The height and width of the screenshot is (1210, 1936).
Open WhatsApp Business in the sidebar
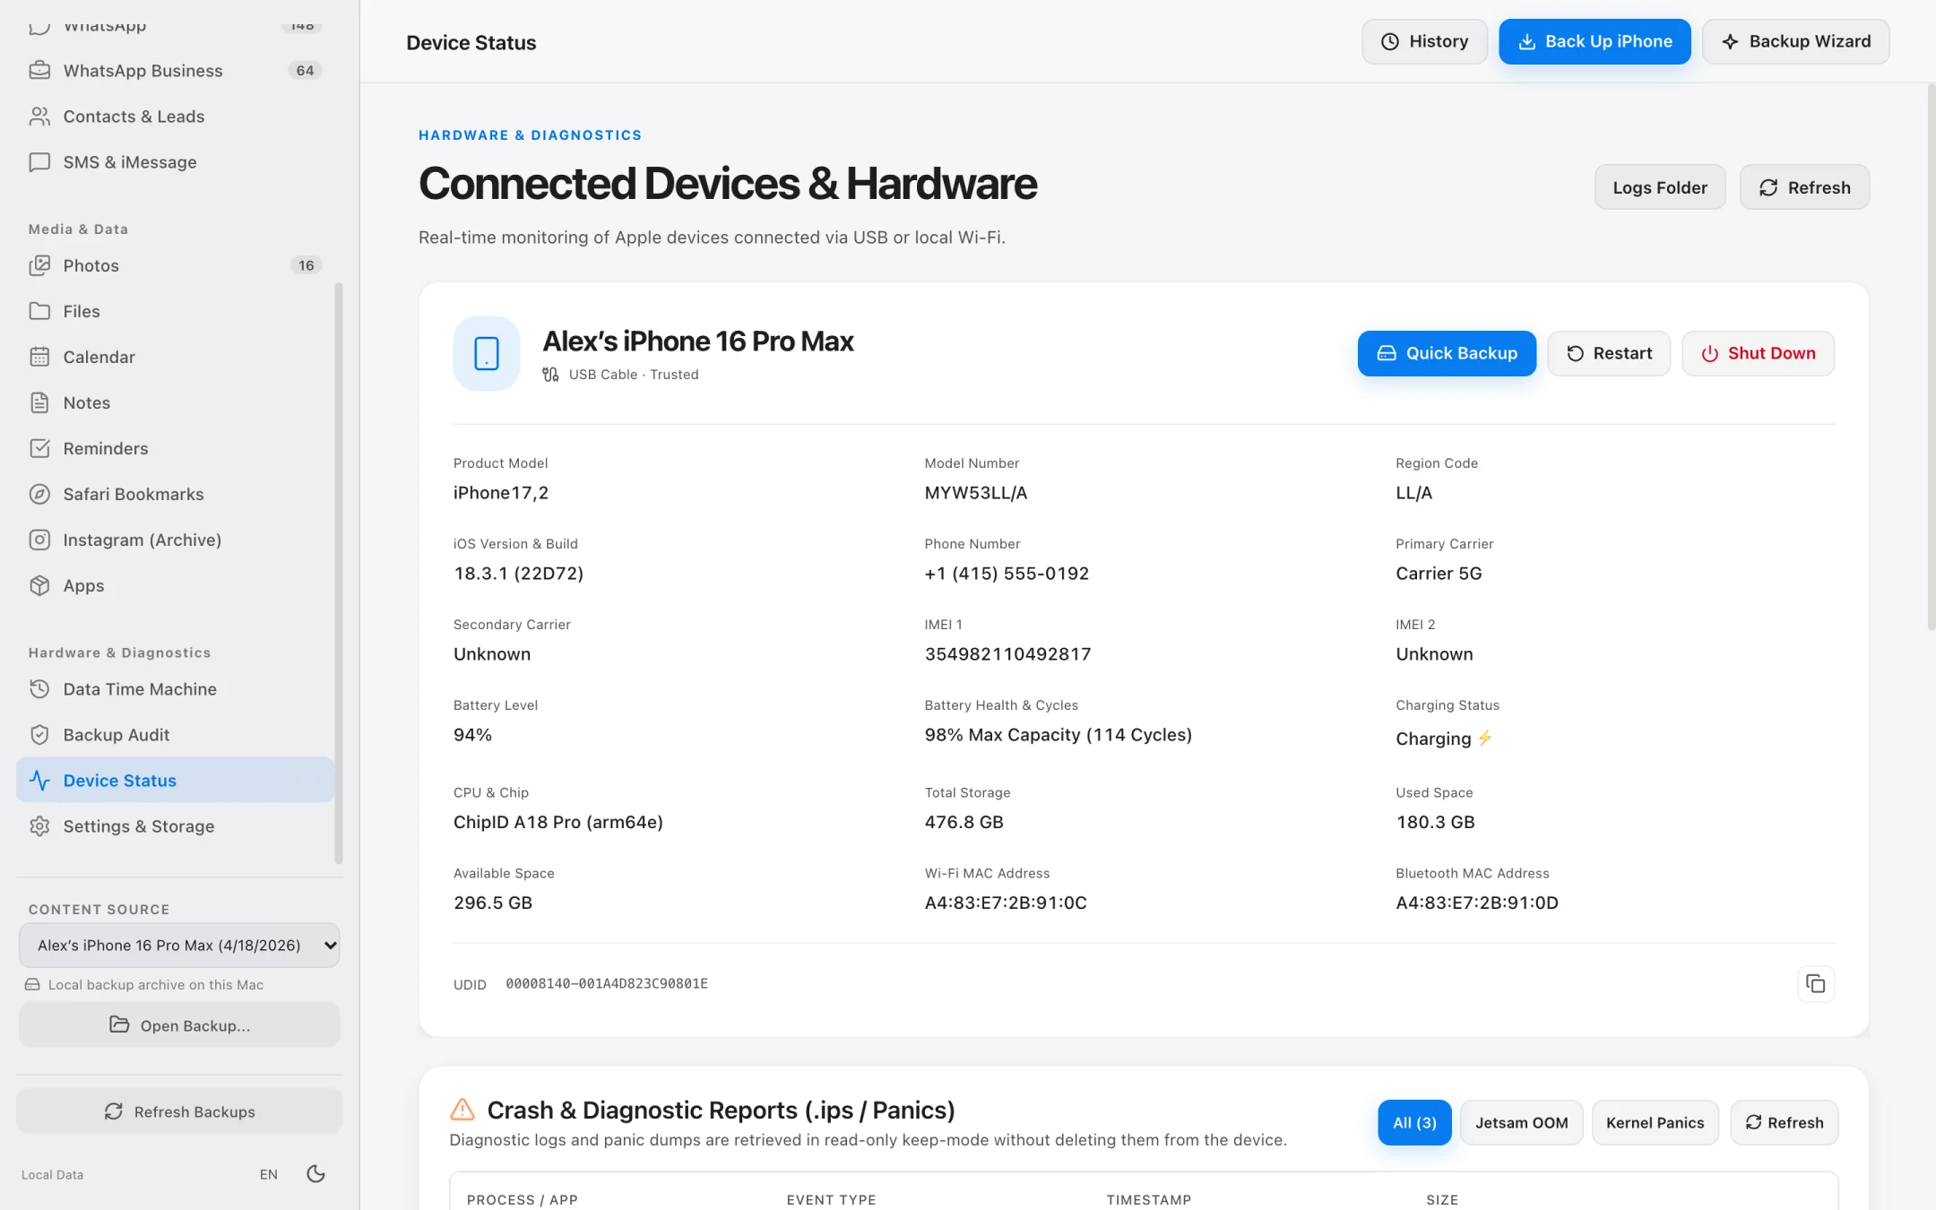click(175, 71)
